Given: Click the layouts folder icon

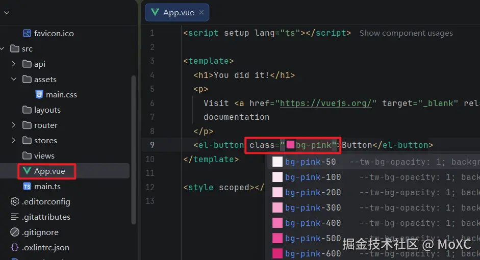Looking at the screenshot, I should (27, 110).
